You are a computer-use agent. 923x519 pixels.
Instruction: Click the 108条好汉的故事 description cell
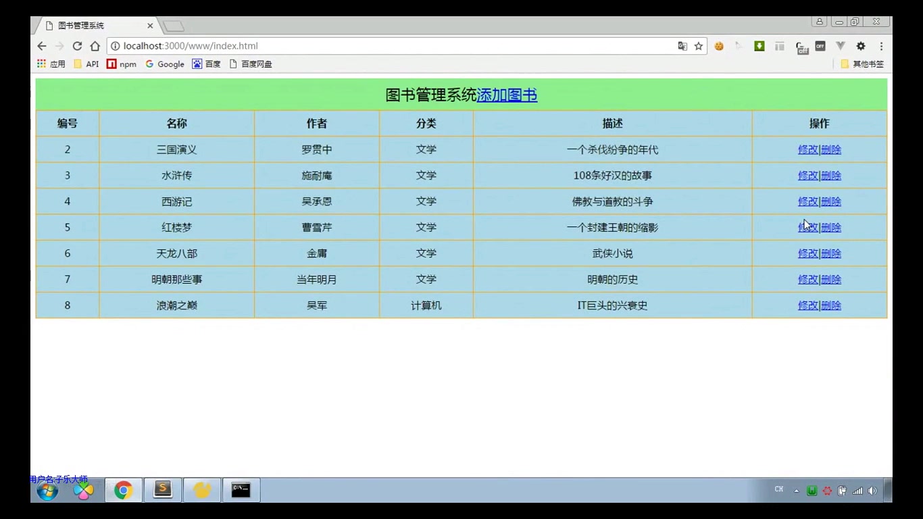click(x=613, y=176)
